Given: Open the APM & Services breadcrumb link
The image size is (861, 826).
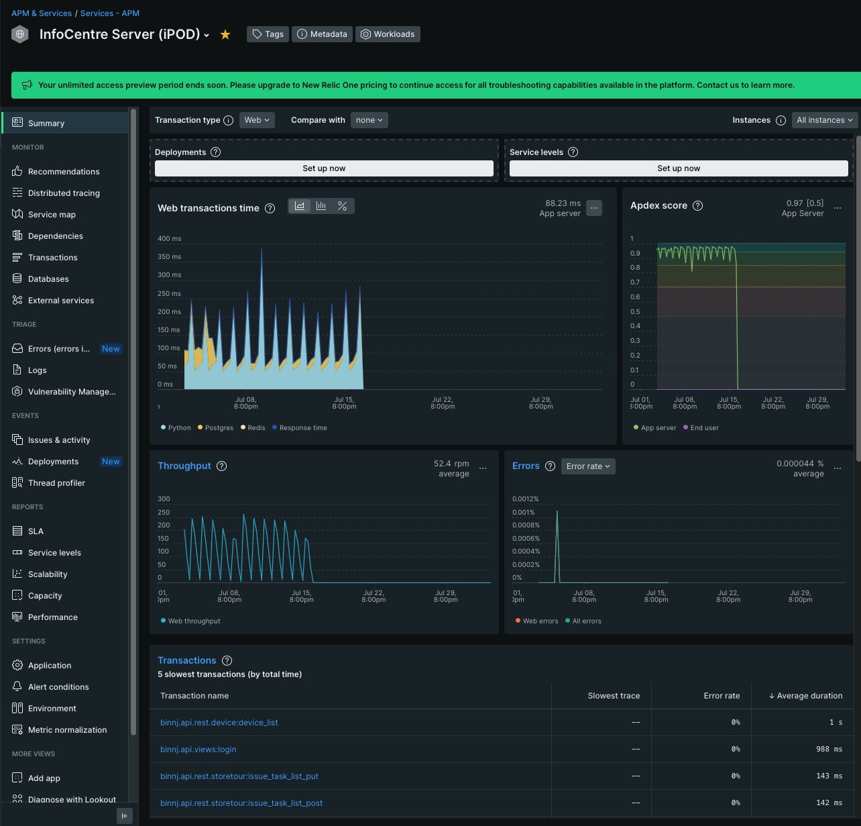Looking at the screenshot, I should [x=42, y=13].
